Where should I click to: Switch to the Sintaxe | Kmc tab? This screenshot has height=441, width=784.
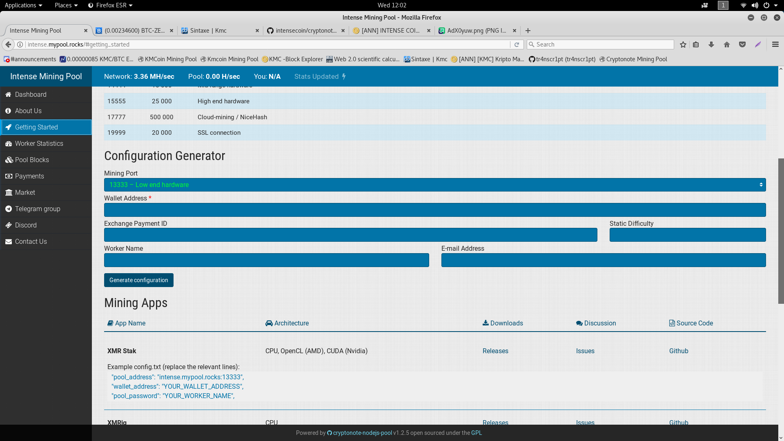pyautogui.click(x=220, y=31)
